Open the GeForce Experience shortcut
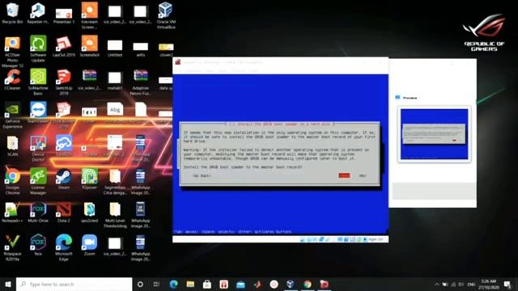518x291 pixels. point(13,115)
